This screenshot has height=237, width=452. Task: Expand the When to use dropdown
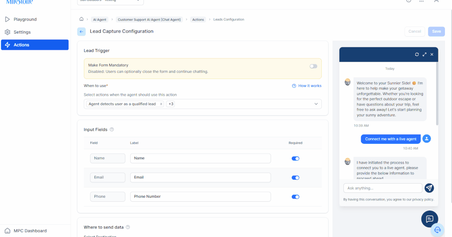click(x=316, y=104)
